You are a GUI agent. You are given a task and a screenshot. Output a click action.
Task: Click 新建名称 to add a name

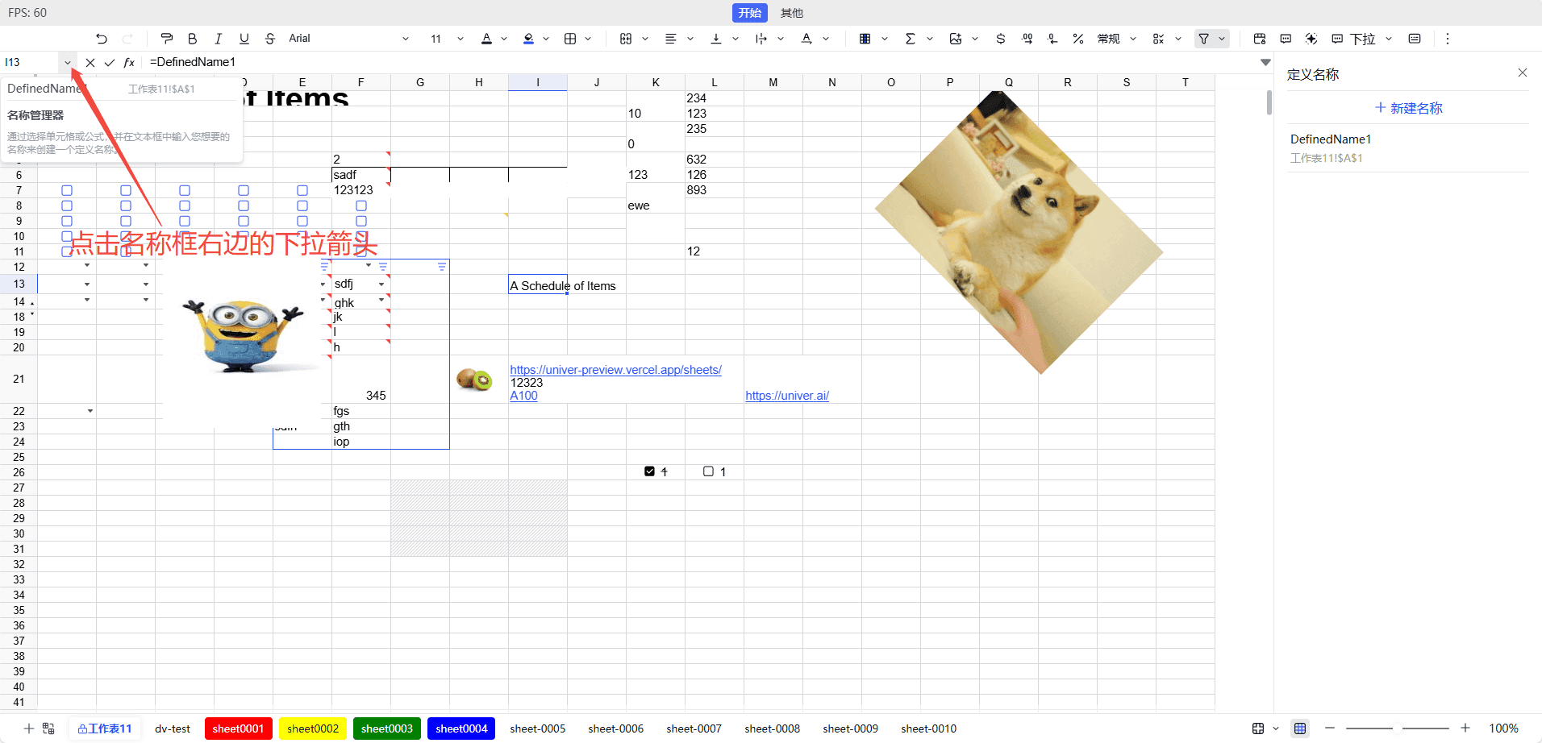tap(1408, 108)
